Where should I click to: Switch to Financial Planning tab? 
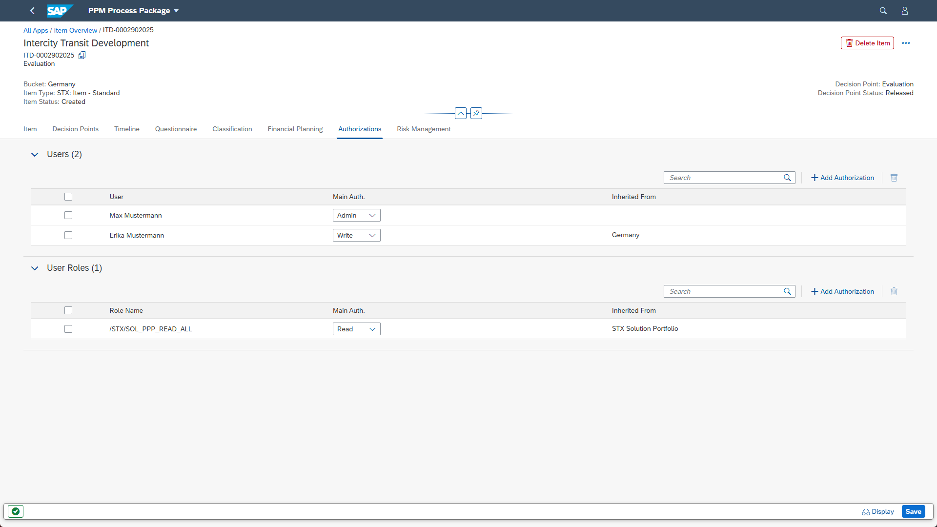[295, 129]
